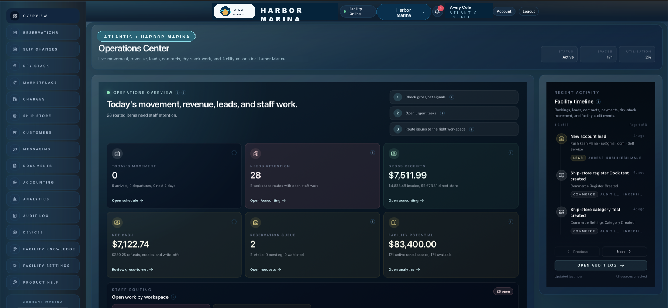The width and height of the screenshot is (668, 308).
Task: Open Reservations in the sidebar
Action: 43,32
